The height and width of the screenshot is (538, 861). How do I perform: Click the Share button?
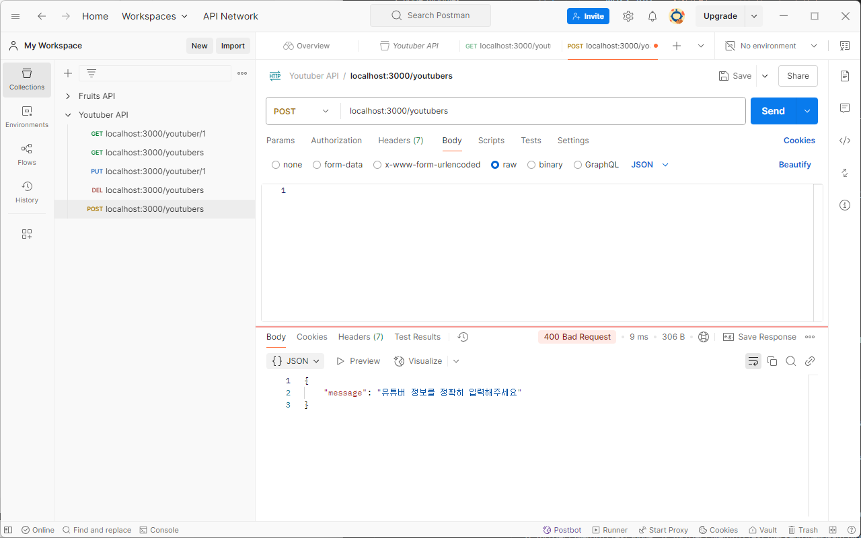tap(798, 76)
